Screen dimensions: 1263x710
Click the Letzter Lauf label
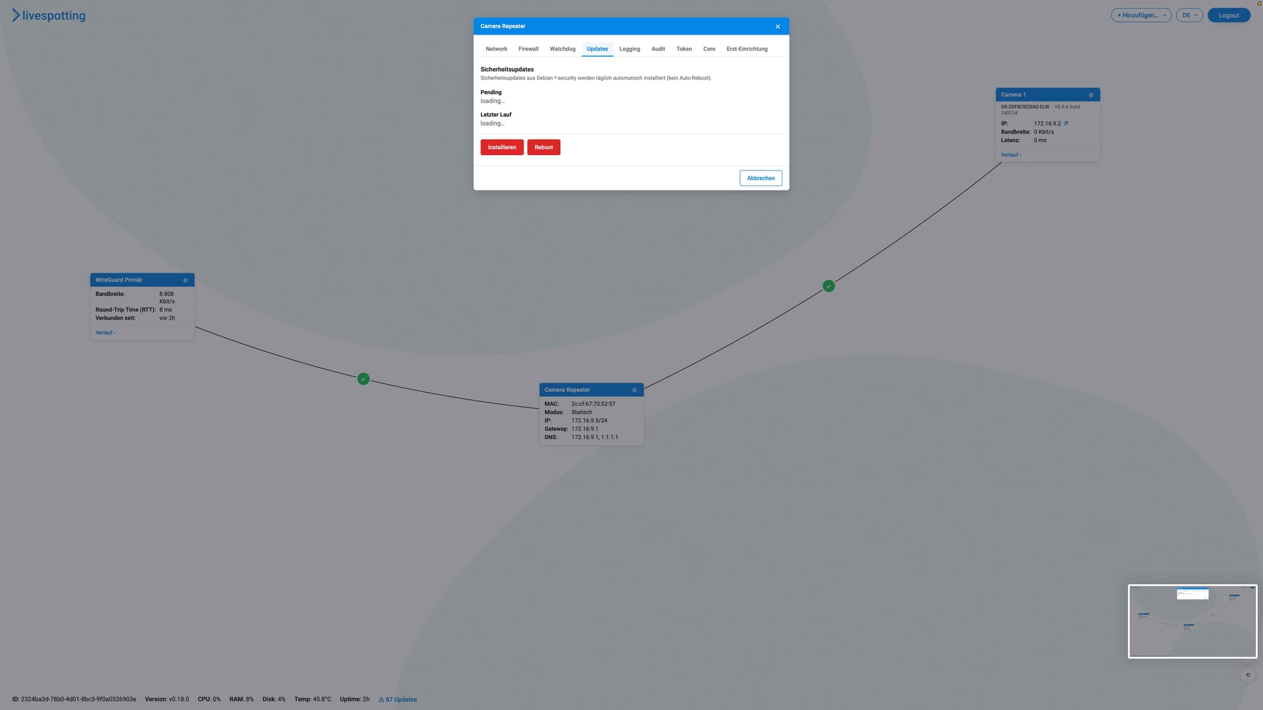tap(496, 115)
